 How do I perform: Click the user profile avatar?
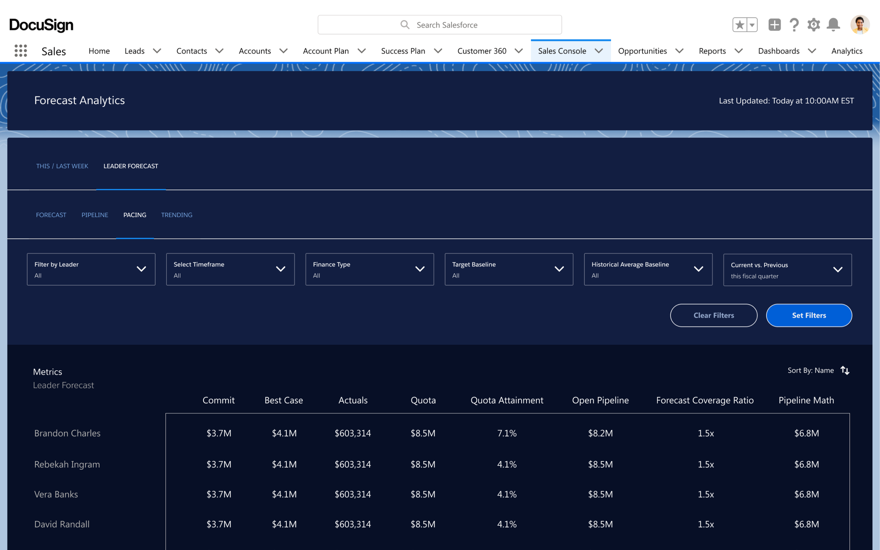860,25
